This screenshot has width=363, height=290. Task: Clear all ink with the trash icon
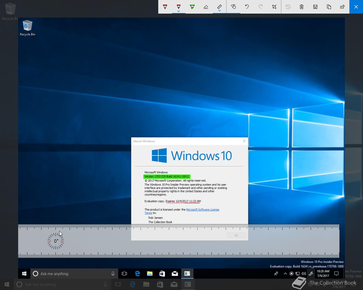pos(302,7)
